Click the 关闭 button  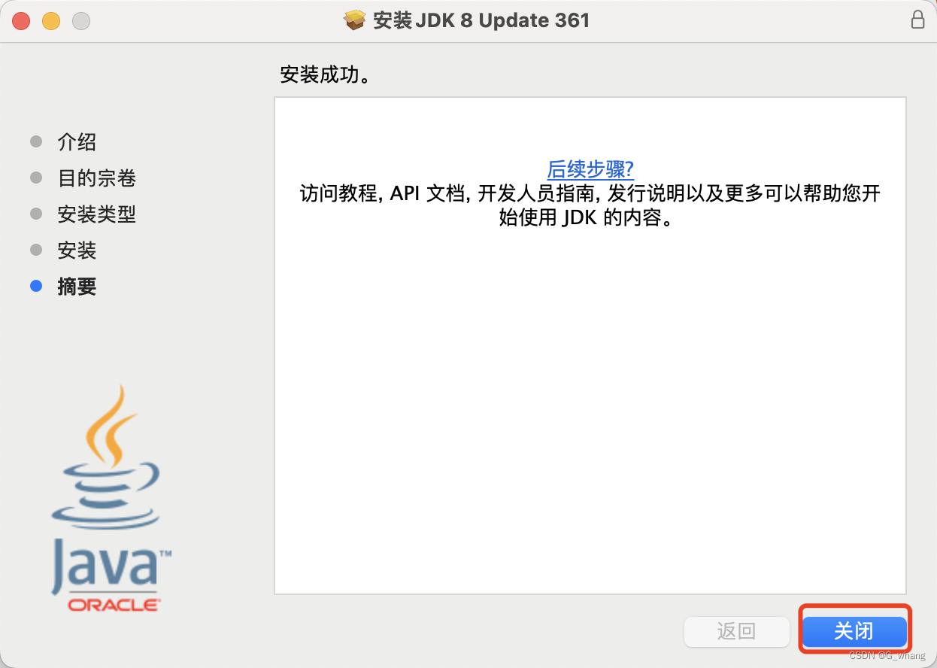pos(854,631)
